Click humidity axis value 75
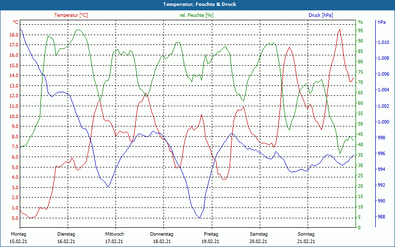Screen dimensions: 395x247 [x=360, y=72]
